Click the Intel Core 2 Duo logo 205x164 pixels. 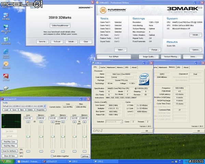pyautogui.click(x=144, y=79)
